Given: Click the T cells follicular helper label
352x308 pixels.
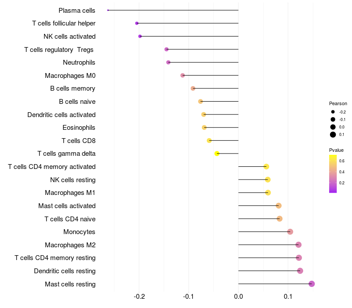Looking at the screenshot, I should (x=64, y=23).
